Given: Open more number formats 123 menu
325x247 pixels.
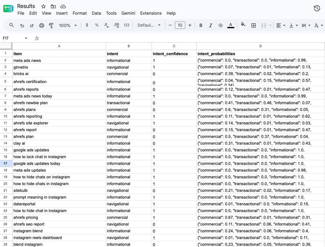Looking at the screenshot, I should 127,25.
